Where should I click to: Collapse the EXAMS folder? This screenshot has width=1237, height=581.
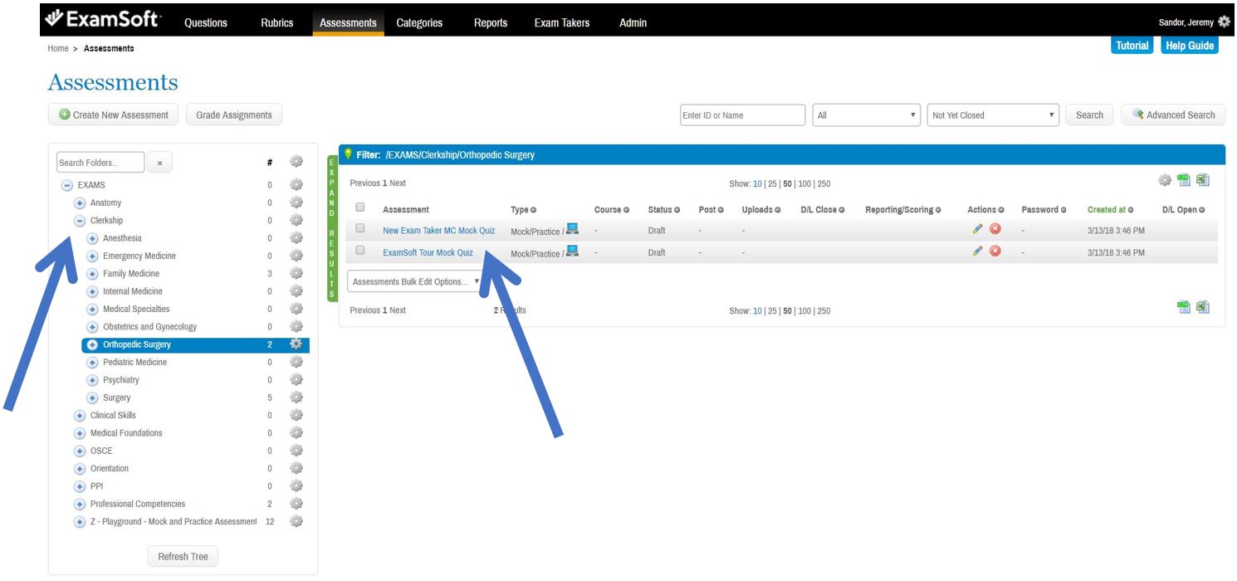point(67,185)
